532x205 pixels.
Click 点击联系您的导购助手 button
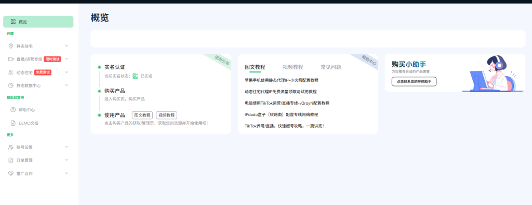(414, 81)
